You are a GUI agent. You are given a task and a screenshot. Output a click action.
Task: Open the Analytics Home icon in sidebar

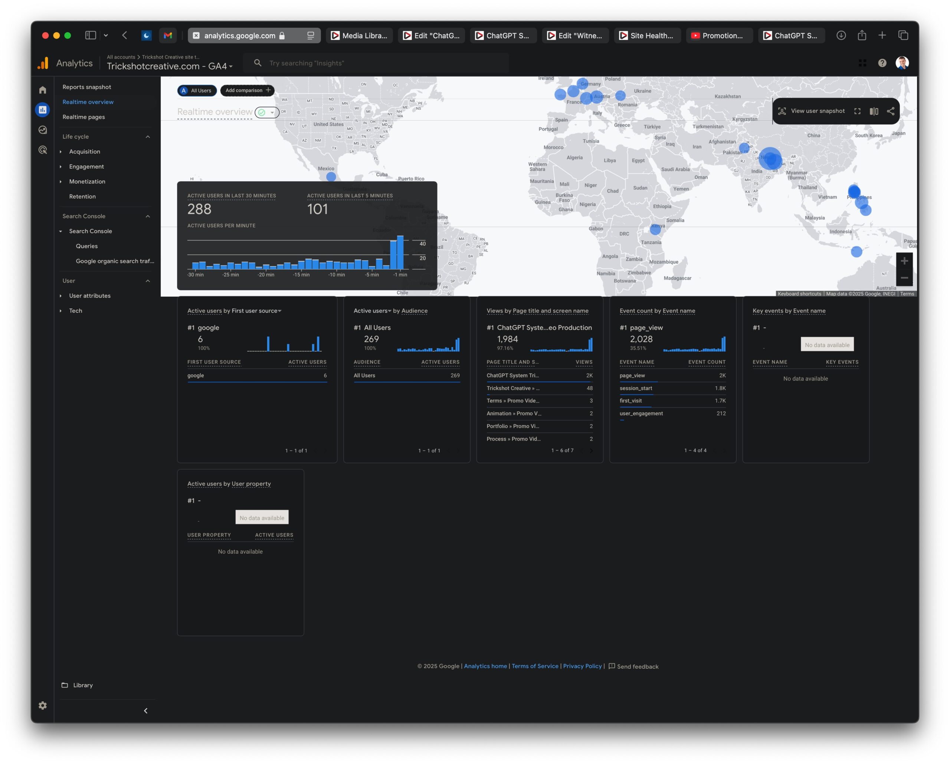click(43, 90)
